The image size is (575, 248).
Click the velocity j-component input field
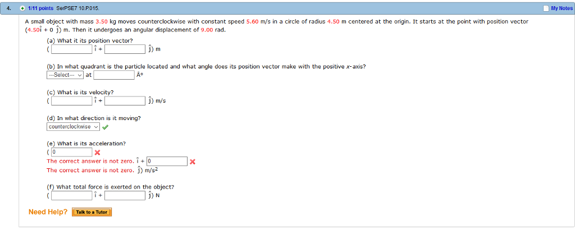(x=125, y=101)
